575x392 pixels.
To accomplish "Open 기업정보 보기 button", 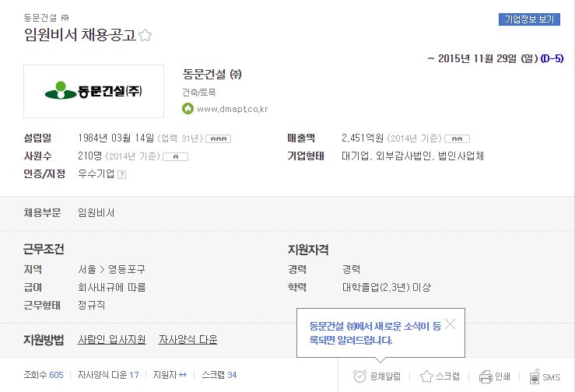I will (529, 19).
